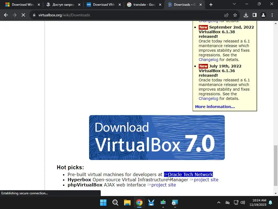Click the 'Hyperbox' bold text
278x209 pixels.
pos(79,180)
